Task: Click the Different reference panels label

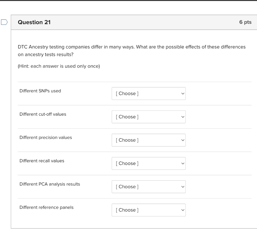Action: click(46, 207)
